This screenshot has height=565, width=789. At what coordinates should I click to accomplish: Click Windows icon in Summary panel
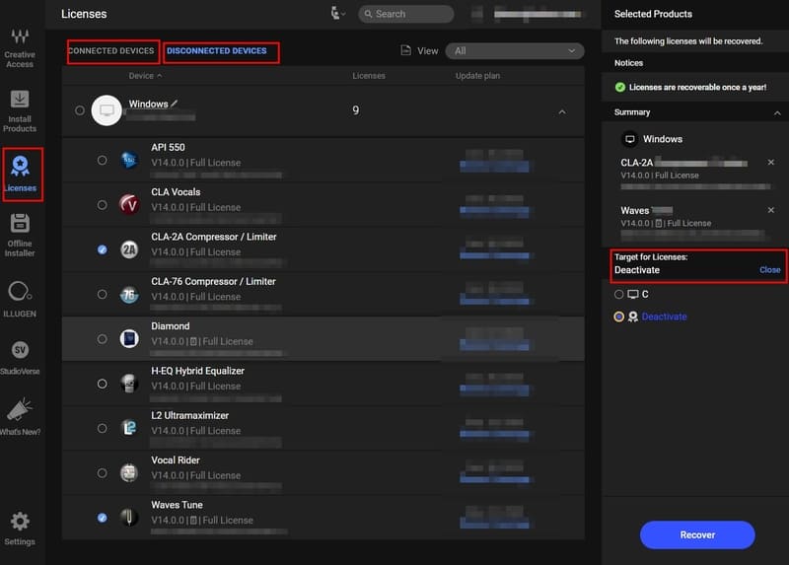pos(629,139)
